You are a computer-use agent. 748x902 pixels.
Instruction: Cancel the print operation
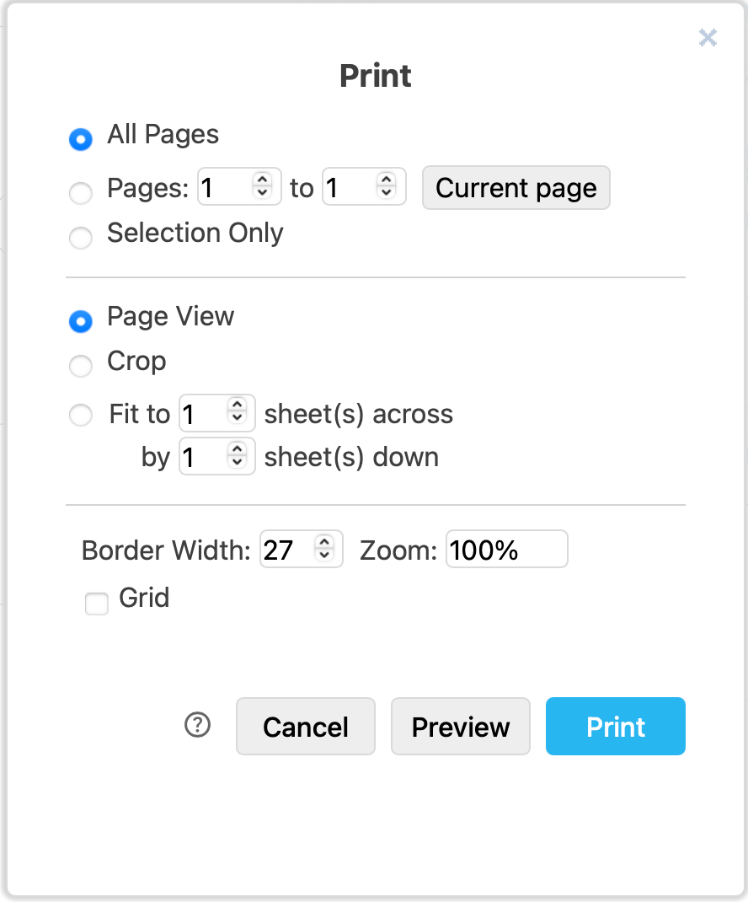coord(305,726)
